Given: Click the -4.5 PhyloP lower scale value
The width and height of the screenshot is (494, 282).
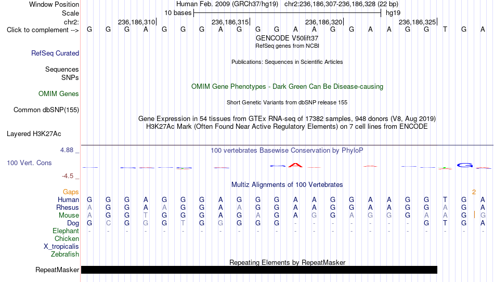Looking at the screenshot, I should tap(68, 176).
